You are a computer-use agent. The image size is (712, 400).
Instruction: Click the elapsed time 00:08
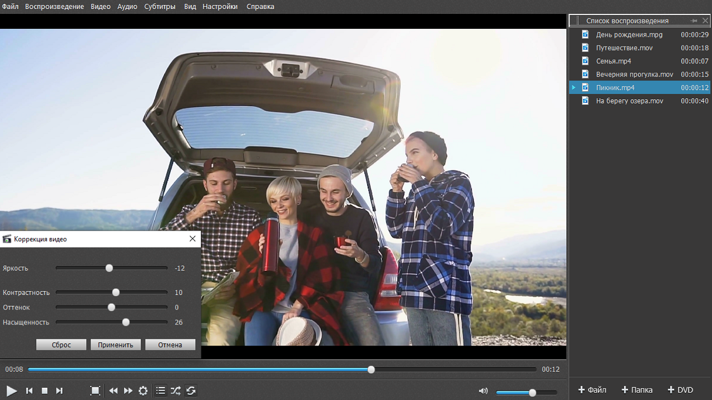(x=14, y=369)
